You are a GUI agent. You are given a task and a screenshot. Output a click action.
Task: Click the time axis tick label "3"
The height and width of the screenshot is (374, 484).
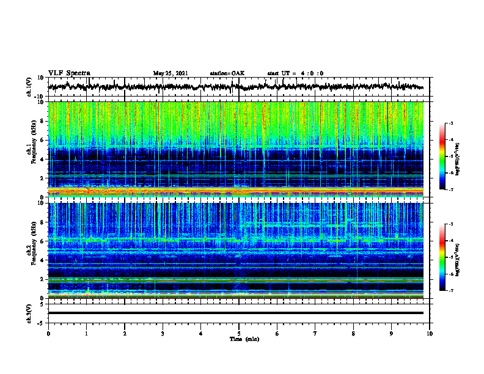[x=163, y=334]
